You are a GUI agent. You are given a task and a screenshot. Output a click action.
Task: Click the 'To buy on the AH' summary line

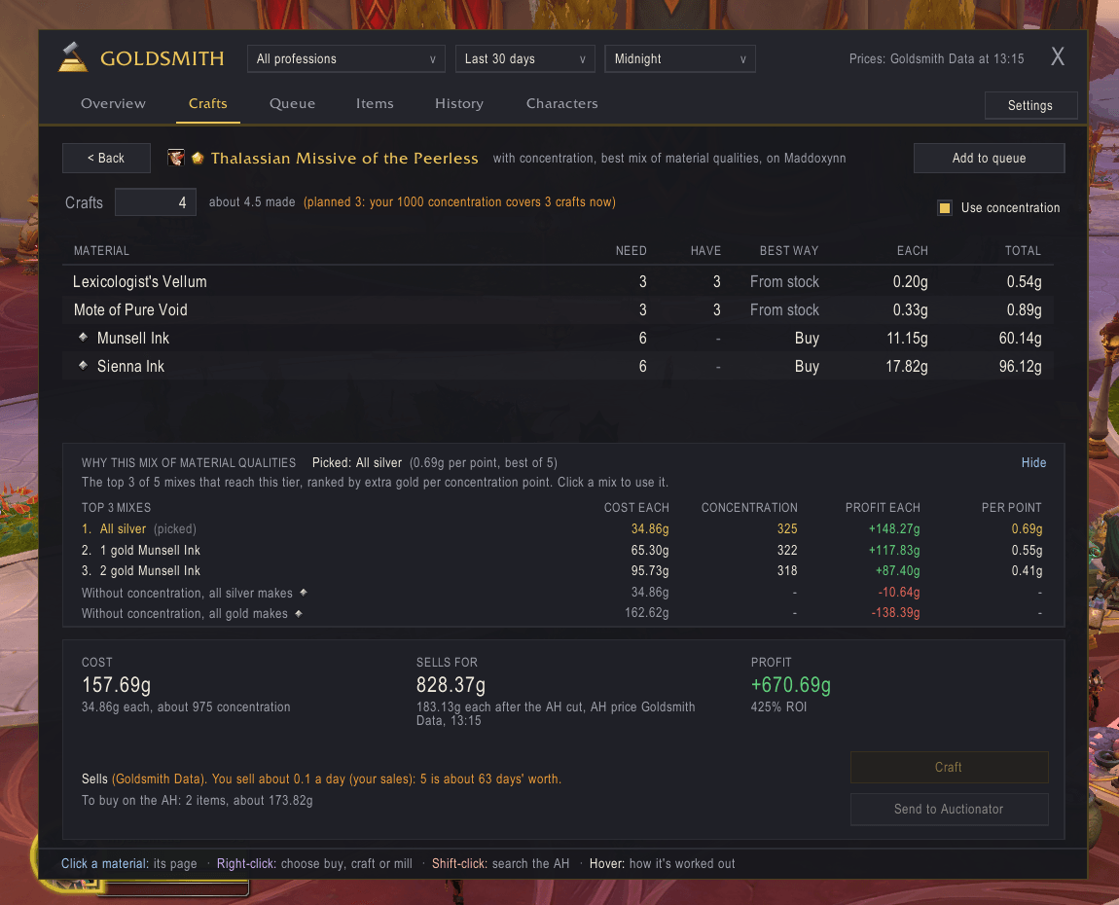197,800
